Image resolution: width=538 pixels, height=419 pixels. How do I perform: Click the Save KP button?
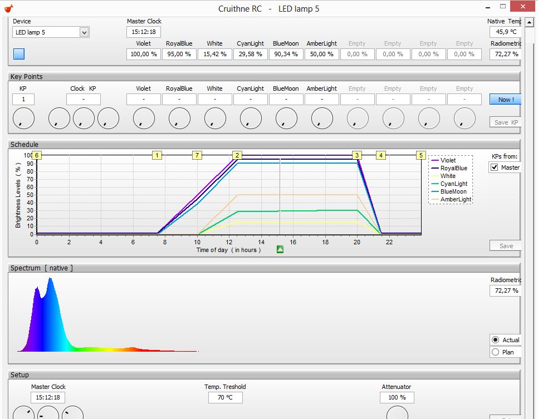pyautogui.click(x=505, y=122)
